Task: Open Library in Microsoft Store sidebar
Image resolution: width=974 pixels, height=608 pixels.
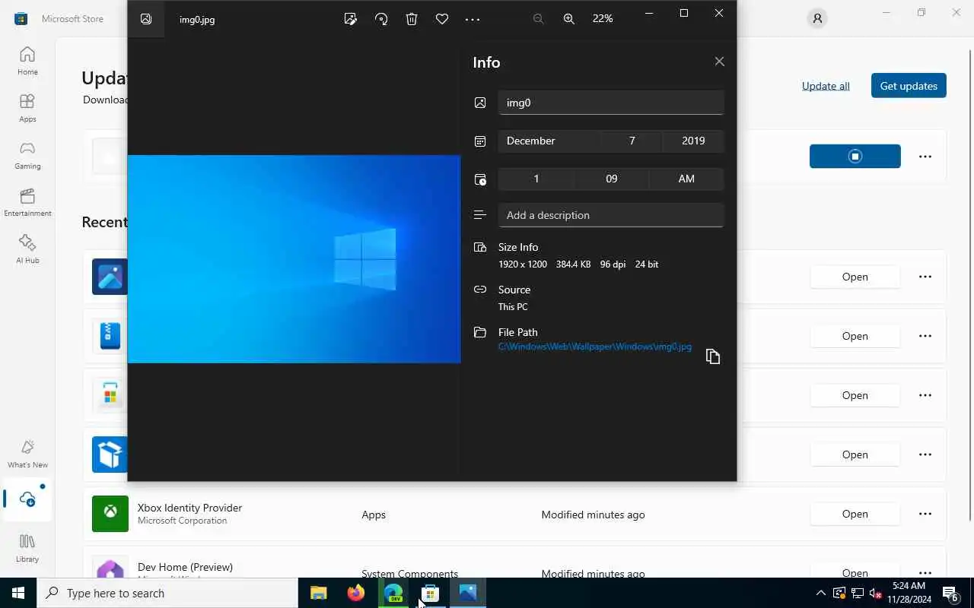Action: coord(27,548)
